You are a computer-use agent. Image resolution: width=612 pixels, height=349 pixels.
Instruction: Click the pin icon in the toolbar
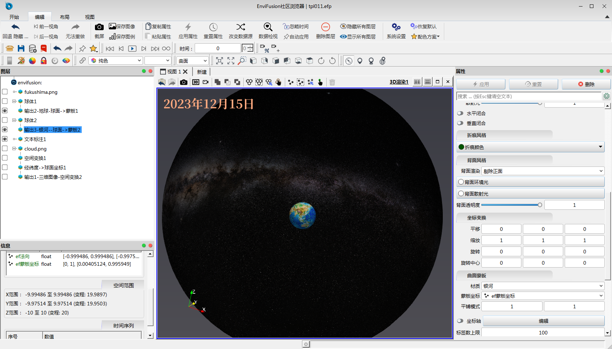point(83,48)
